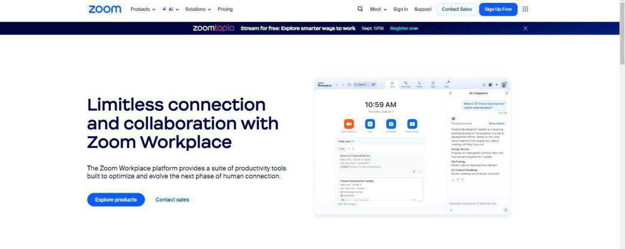Go to the Pricing page
This screenshot has width=625, height=249.
(x=225, y=9)
